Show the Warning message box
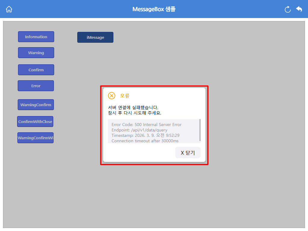The image size is (308, 231). coord(36,53)
